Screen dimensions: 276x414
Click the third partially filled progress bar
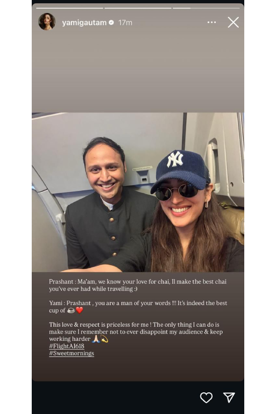[206, 8]
